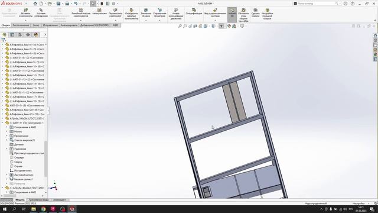The image size is (378, 213).
Task: Open View Settings monitor icon
Action: point(242,26)
